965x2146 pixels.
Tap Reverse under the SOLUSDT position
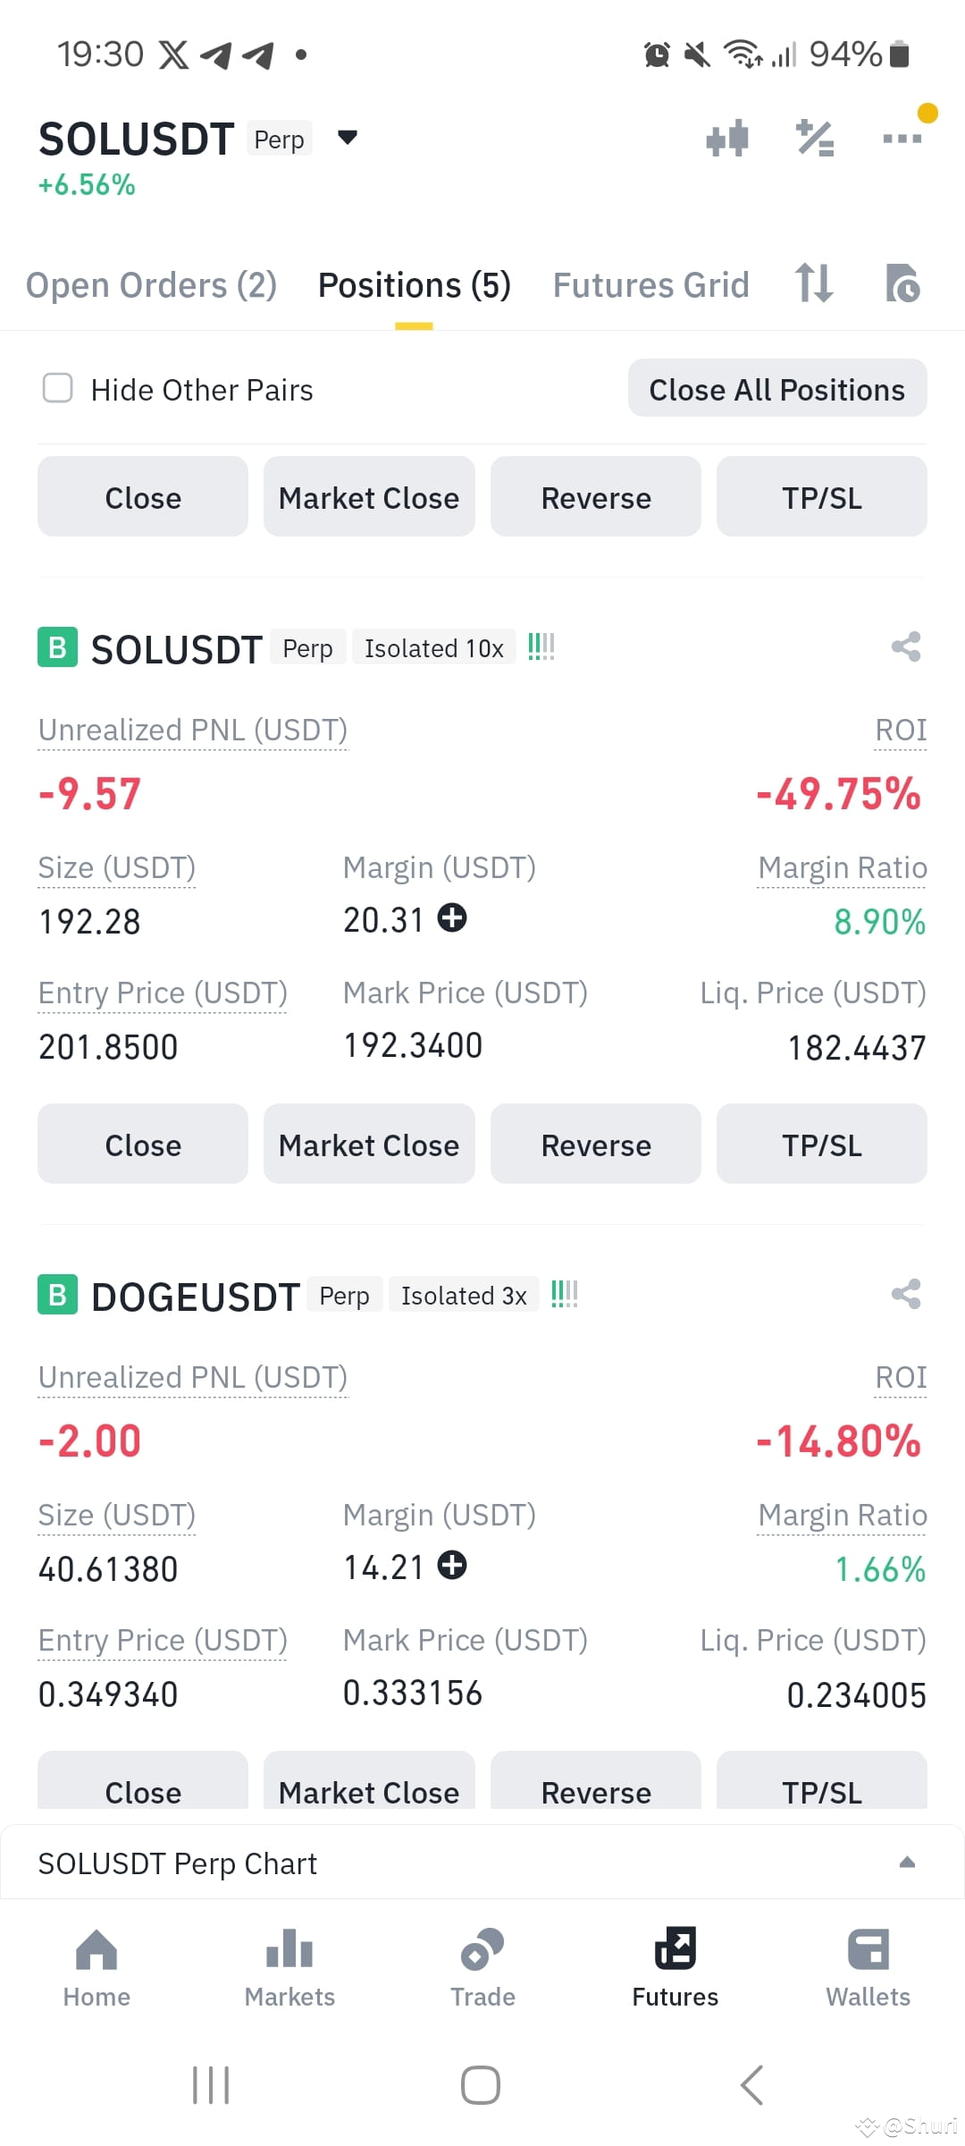click(596, 1145)
